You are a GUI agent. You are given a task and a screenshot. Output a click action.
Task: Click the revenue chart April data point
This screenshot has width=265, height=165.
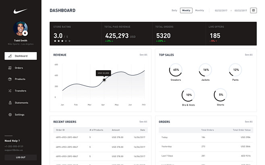104,79
